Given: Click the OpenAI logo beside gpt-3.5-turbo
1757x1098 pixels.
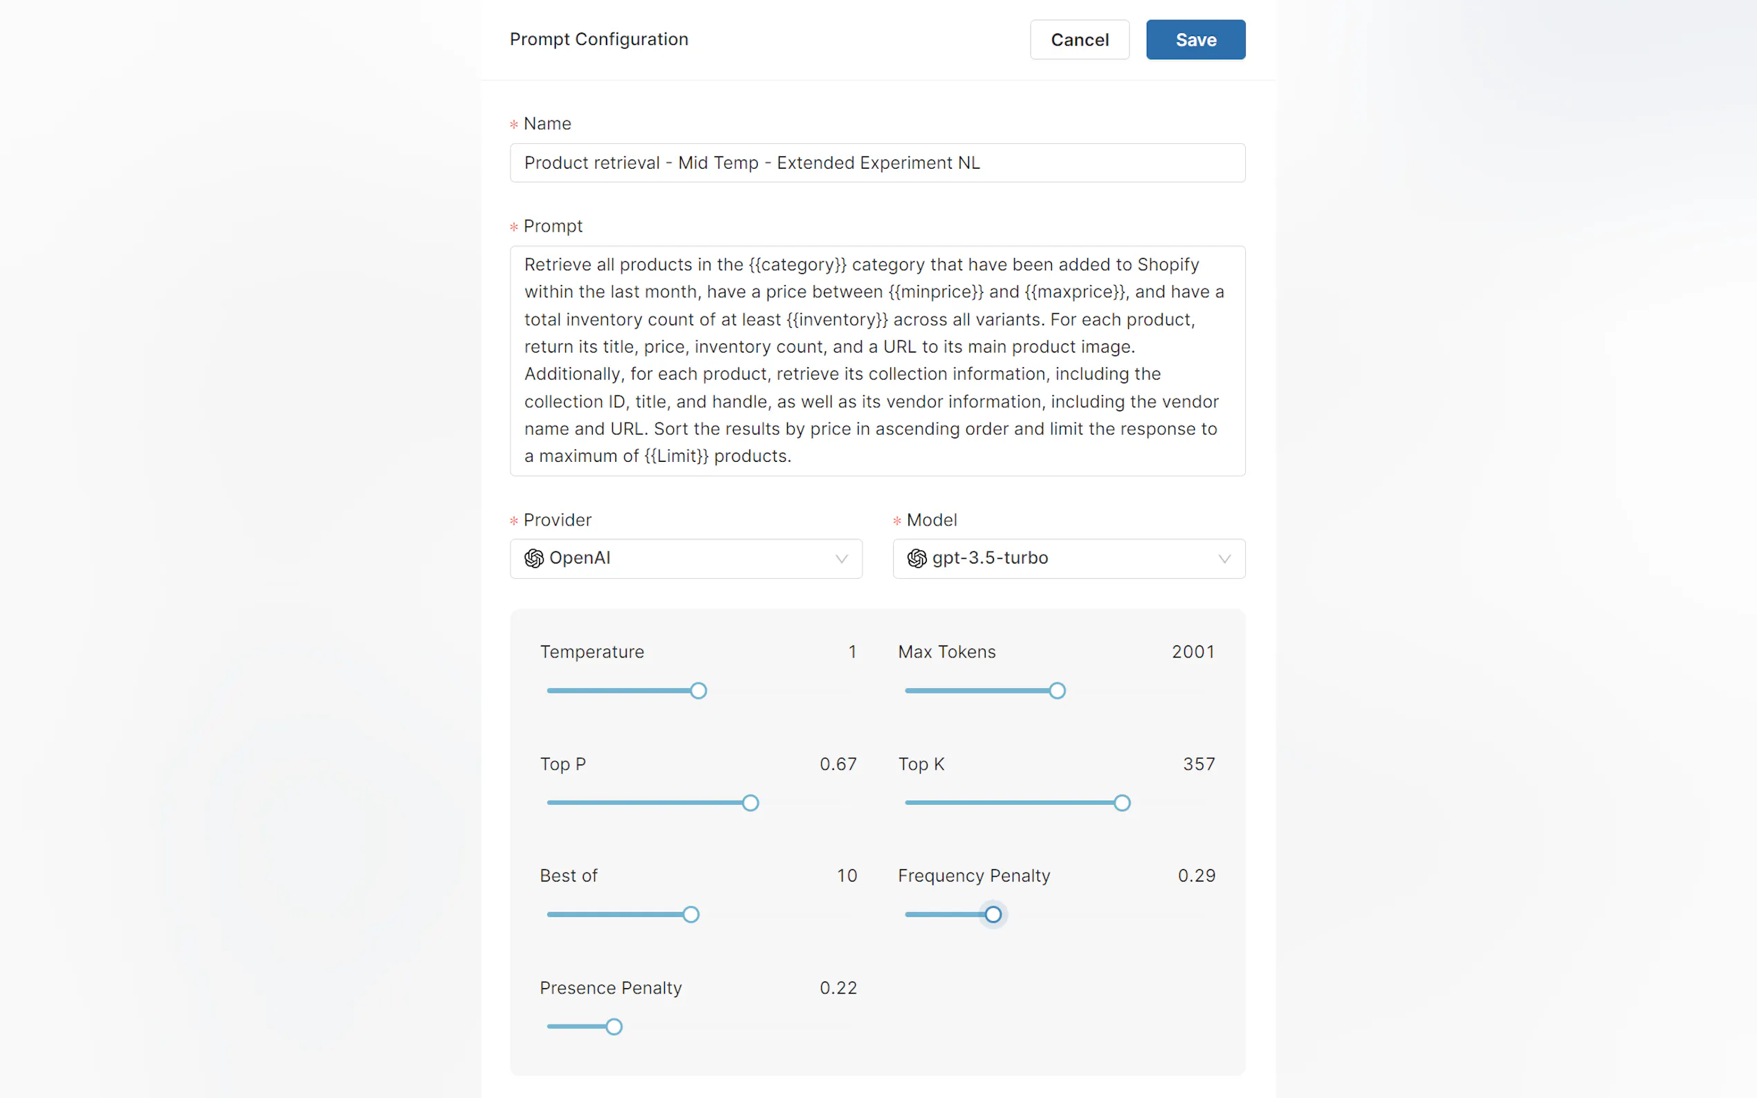Looking at the screenshot, I should [x=917, y=558].
